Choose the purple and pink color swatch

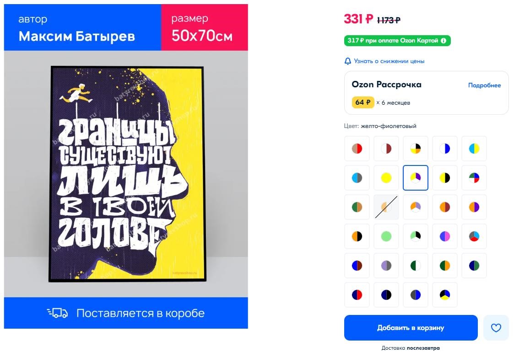[445, 236]
